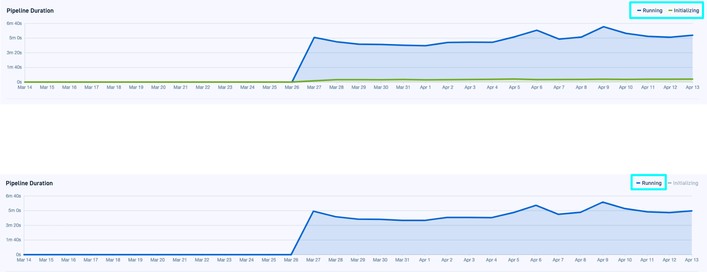The height and width of the screenshot is (272, 707).
Task: Click green Initializing dash icon in top legend
Action: click(x=670, y=11)
